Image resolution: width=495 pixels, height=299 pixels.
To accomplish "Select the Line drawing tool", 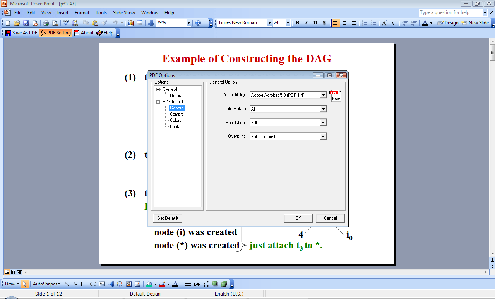I will (66, 284).
